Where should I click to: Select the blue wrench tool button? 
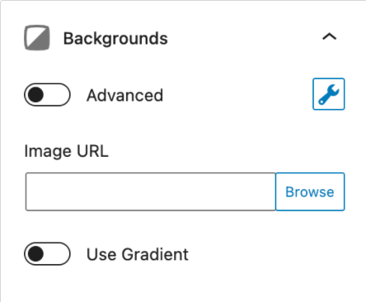click(329, 94)
